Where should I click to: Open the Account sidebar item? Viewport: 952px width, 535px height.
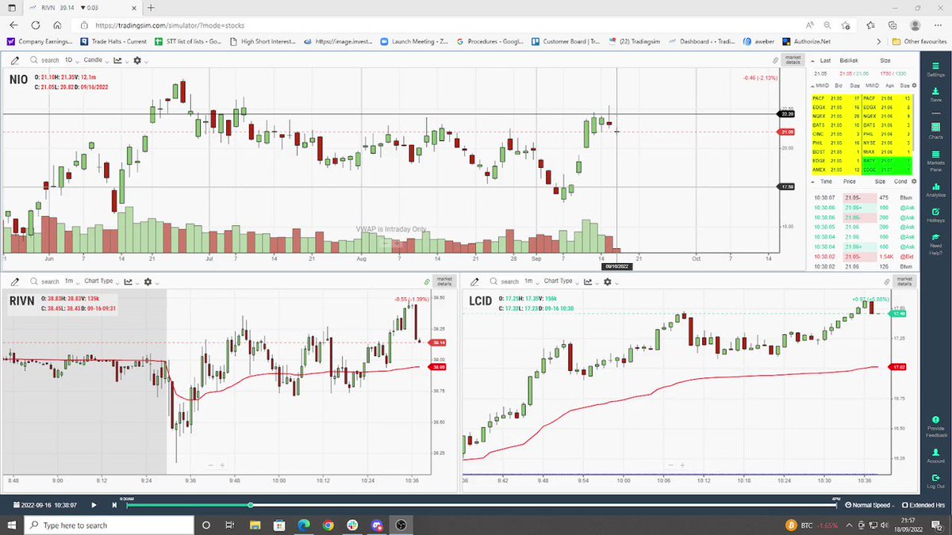pos(935,455)
